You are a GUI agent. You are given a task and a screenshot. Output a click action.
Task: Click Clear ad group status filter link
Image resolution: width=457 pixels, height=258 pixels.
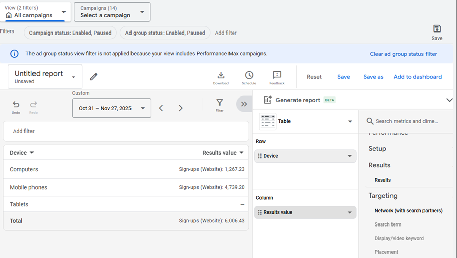tap(403, 54)
